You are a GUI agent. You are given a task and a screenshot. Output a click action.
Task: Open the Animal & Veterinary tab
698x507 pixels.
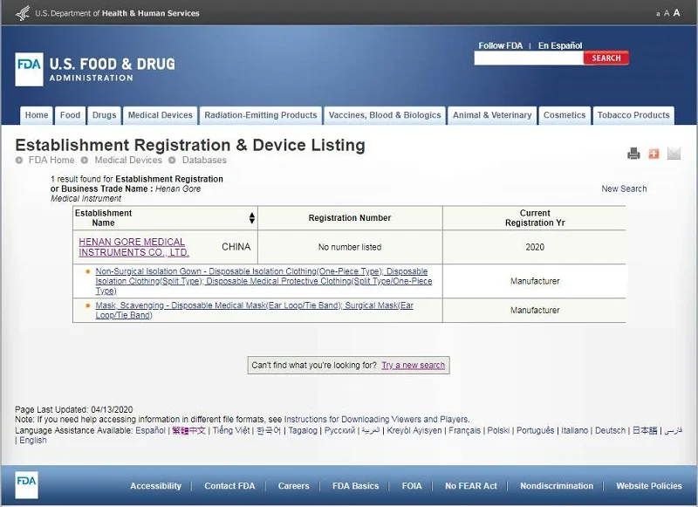pos(492,115)
